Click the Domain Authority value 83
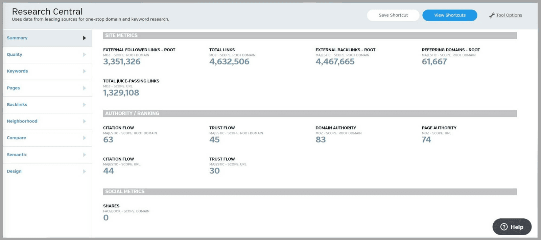The width and height of the screenshot is (541, 240). (321, 140)
